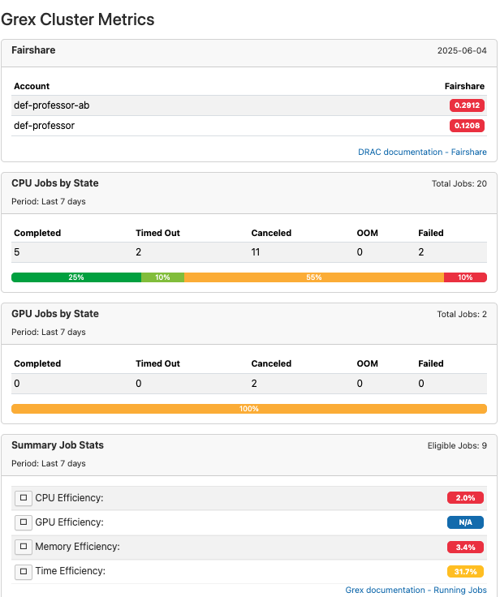Click the green 25% completed bar segment
This screenshot has width=500, height=597.
click(76, 277)
